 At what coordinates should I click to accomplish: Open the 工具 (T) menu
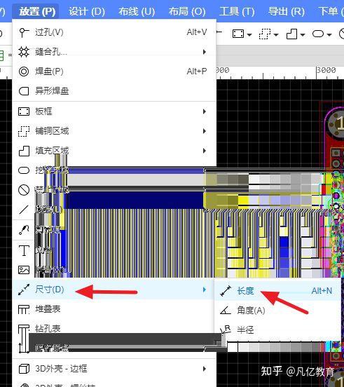237,11
